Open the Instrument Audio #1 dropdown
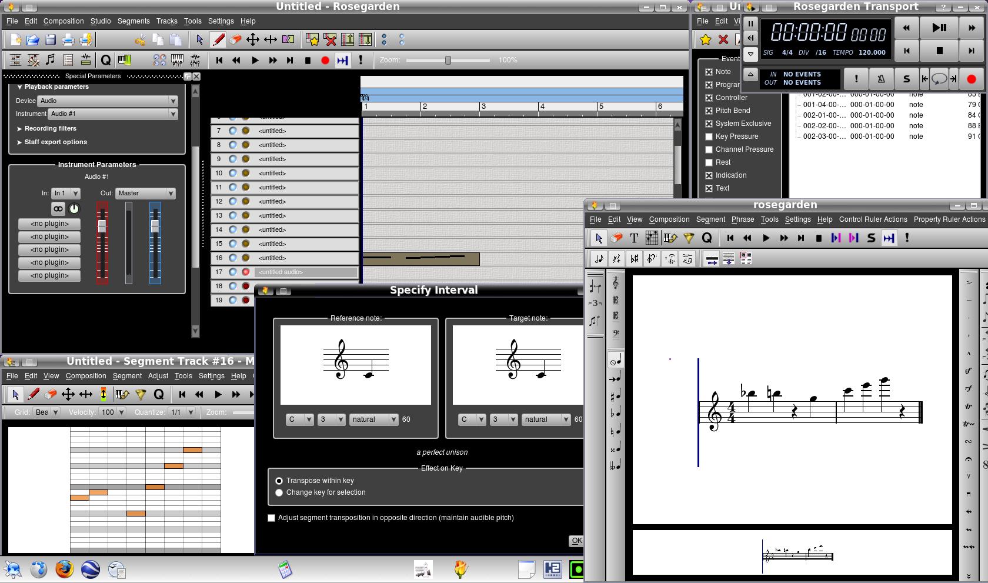Screen dimensions: 988x583 pos(113,114)
